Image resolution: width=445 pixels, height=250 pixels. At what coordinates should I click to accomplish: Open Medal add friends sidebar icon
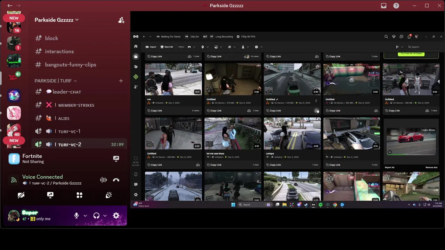tap(136, 87)
